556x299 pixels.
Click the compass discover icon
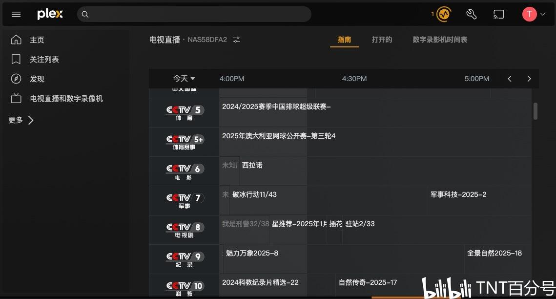pyautogui.click(x=16, y=79)
